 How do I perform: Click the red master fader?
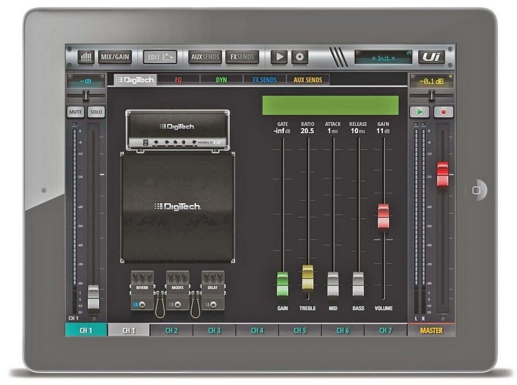443,174
